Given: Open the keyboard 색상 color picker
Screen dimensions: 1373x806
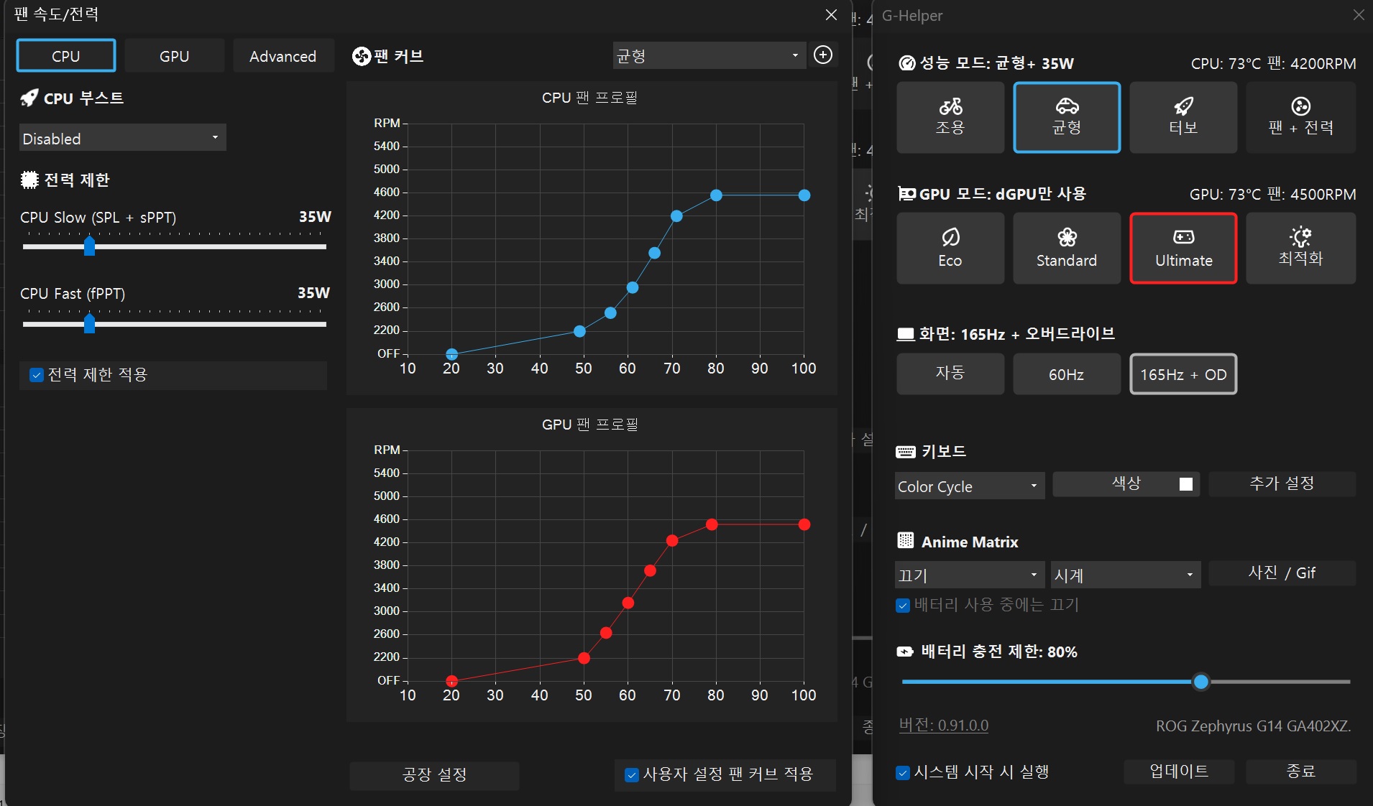Looking at the screenshot, I should (1124, 484).
